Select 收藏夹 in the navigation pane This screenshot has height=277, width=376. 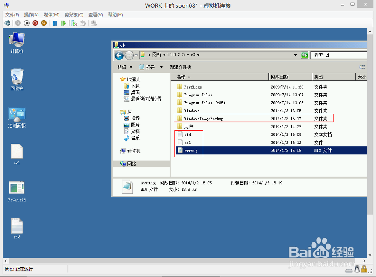pyautogui.click(x=130, y=79)
